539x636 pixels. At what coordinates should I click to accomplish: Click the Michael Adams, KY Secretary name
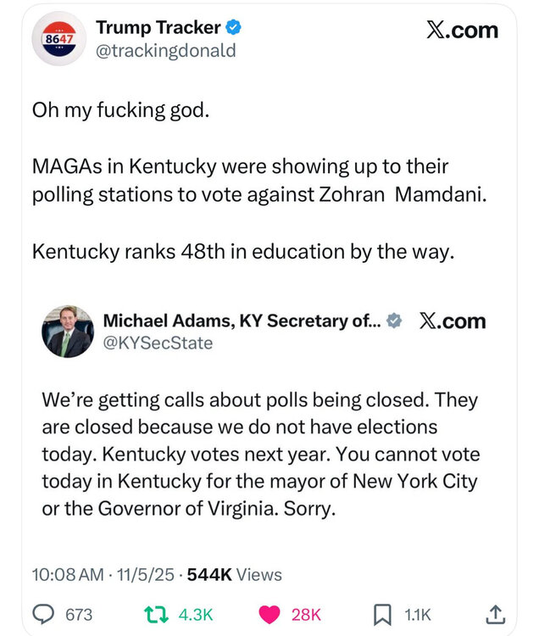(x=242, y=321)
